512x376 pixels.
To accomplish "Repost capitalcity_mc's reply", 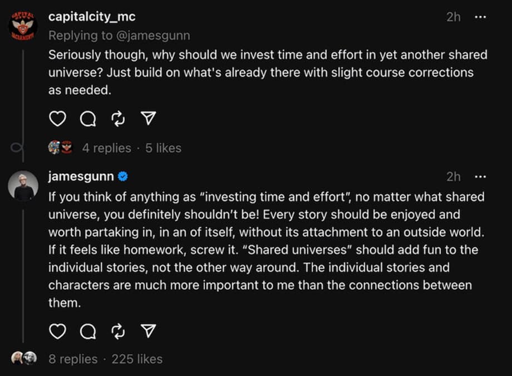I will [x=118, y=119].
